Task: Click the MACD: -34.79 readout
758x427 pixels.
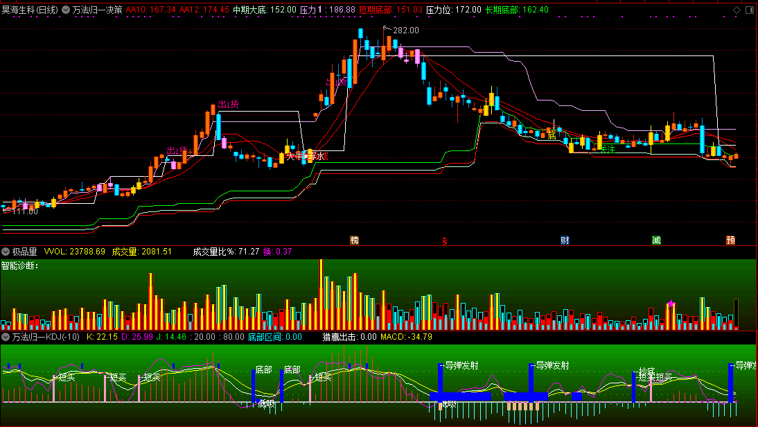Action: [x=406, y=337]
